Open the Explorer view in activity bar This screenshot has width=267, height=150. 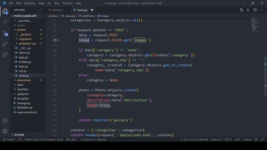click(5, 12)
